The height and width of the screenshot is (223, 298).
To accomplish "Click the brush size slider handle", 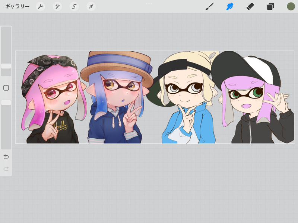I will tap(6, 66).
